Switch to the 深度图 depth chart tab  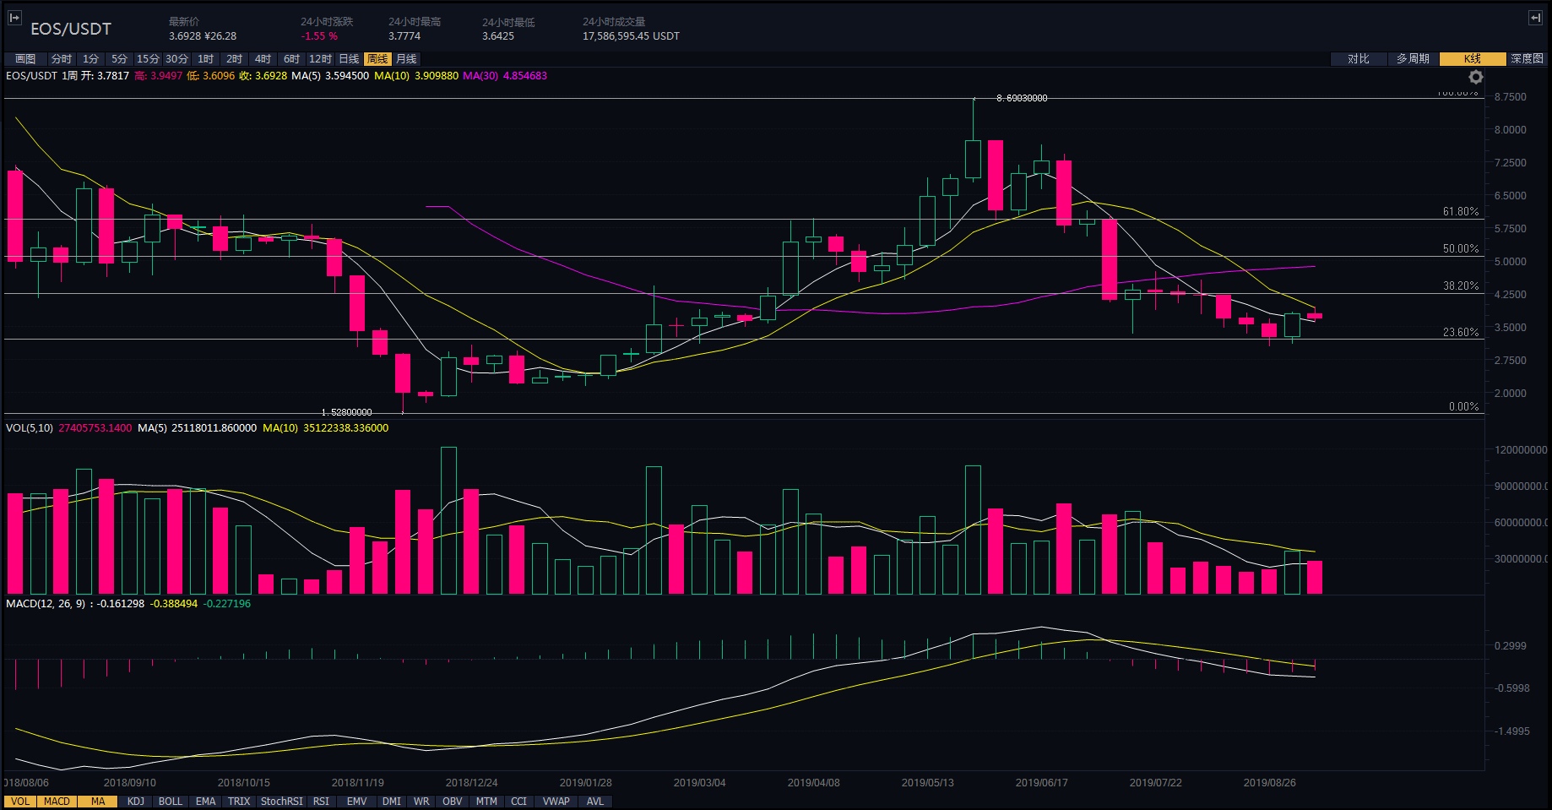(1527, 59)
